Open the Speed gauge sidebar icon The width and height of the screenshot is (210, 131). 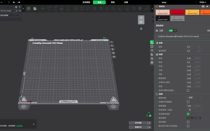[x=152, y=50]
